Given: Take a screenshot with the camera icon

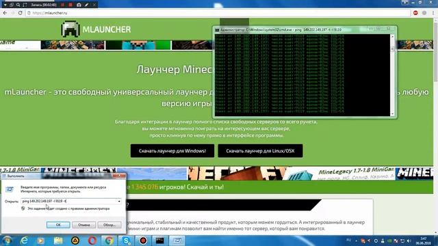Looking at the screenshot, I should pos(79,5).
